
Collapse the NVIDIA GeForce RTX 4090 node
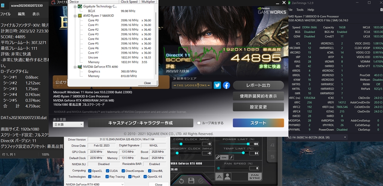point(76,67)
